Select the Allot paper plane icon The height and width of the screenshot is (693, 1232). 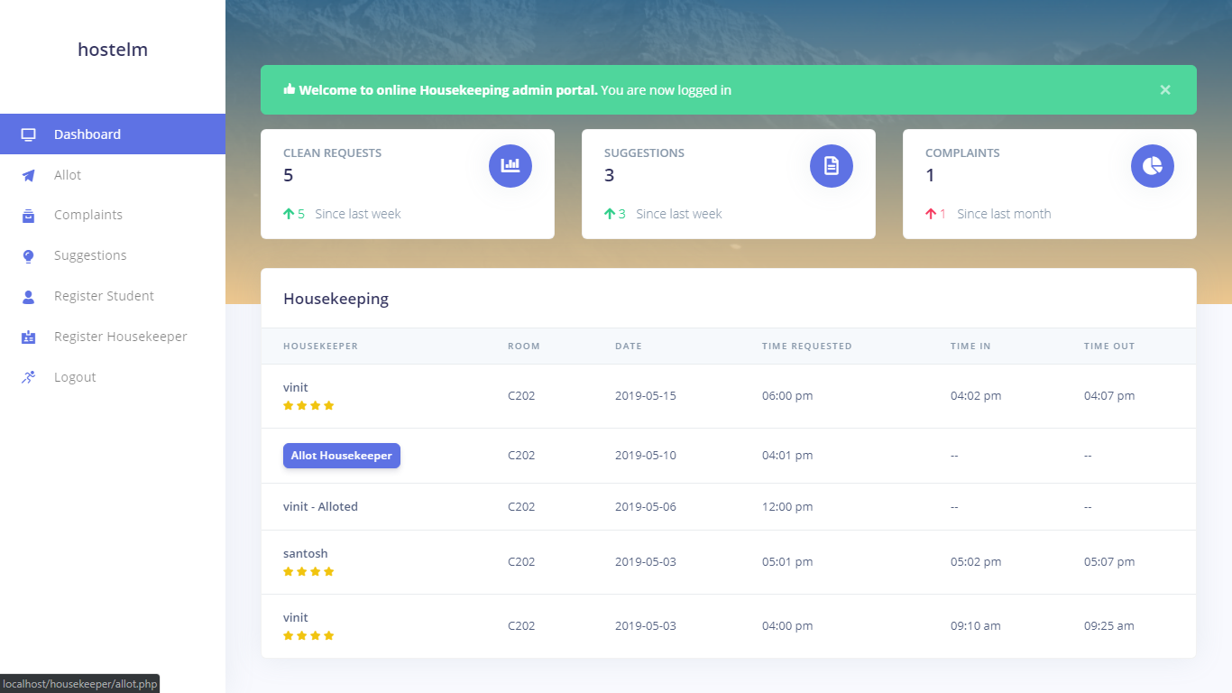(28, 174)
